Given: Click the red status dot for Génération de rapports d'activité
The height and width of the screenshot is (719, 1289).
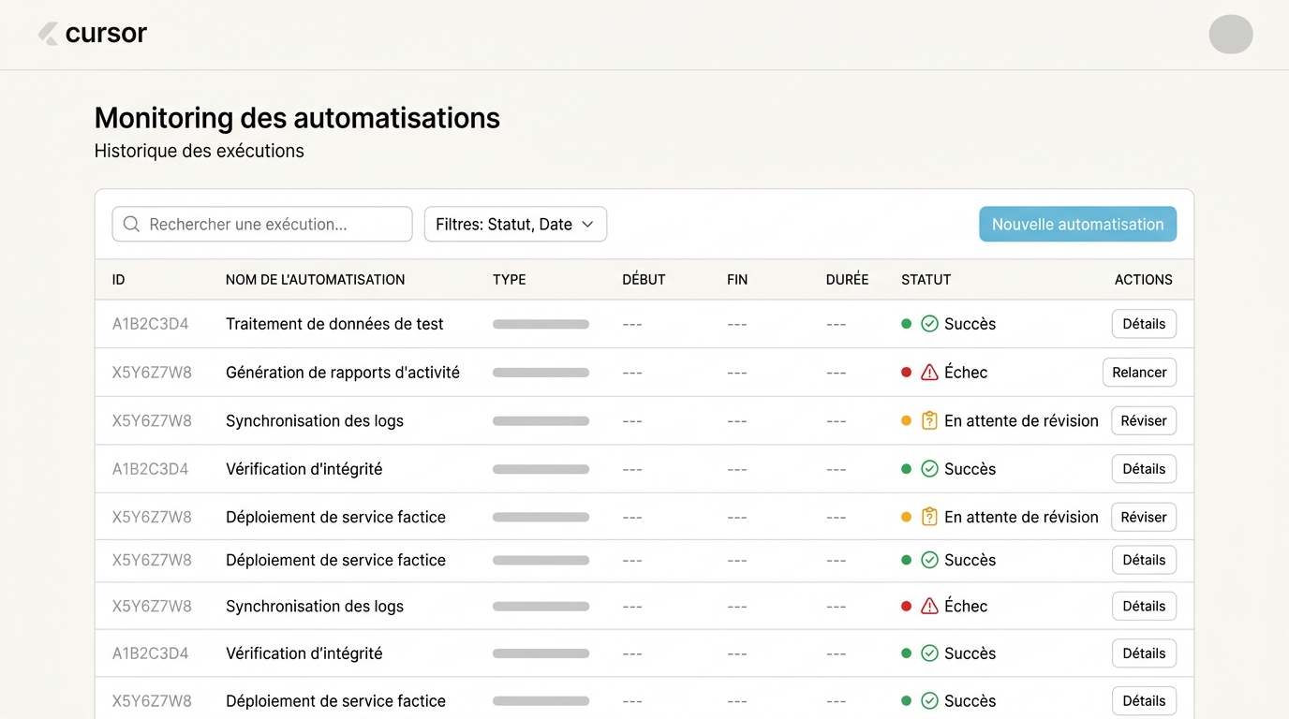Looking at the screenshot, I should tap(906, 373).
